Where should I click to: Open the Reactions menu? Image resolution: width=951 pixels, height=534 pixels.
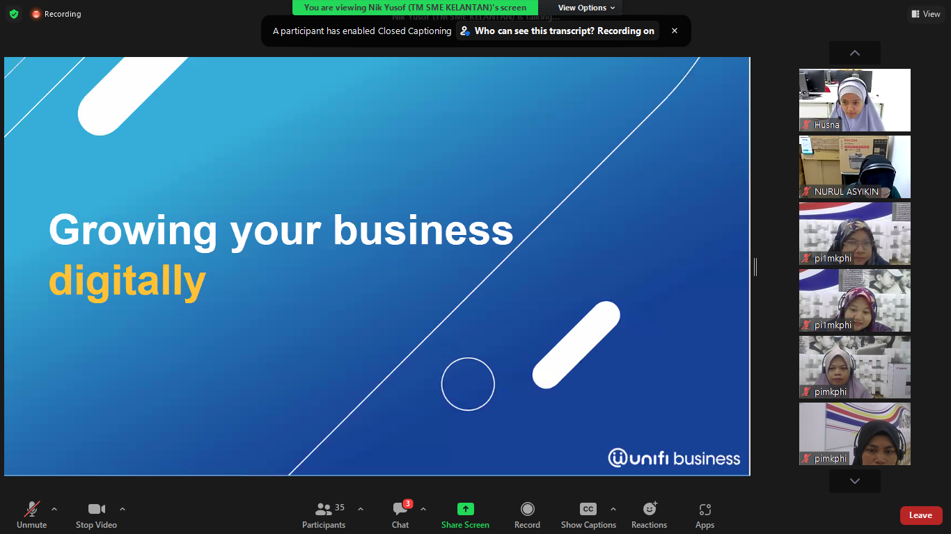[x=649, y=515]
